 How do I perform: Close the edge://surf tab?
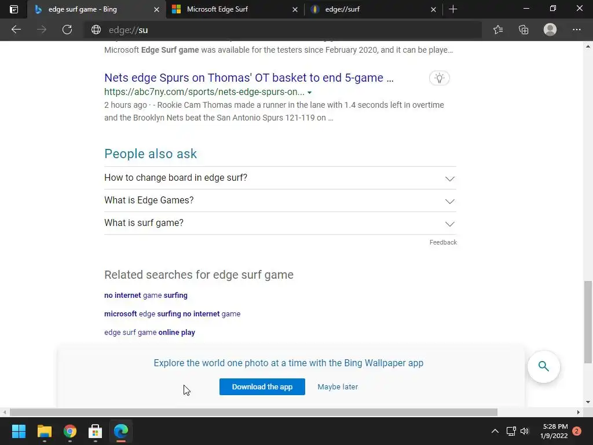click(433, 9)
